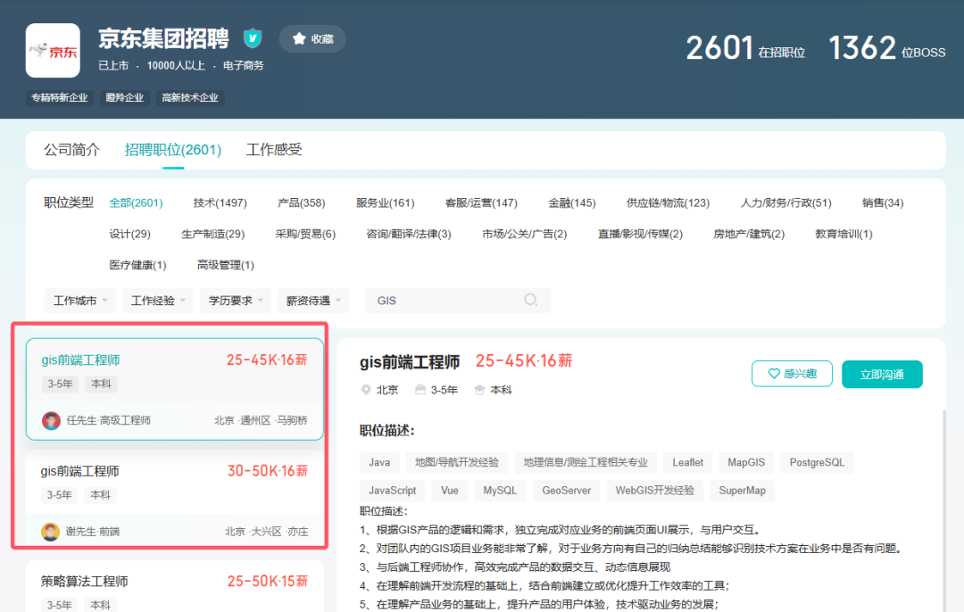
Task: Click the 2601 在招职位 counter
Action: tap(745, 48)
